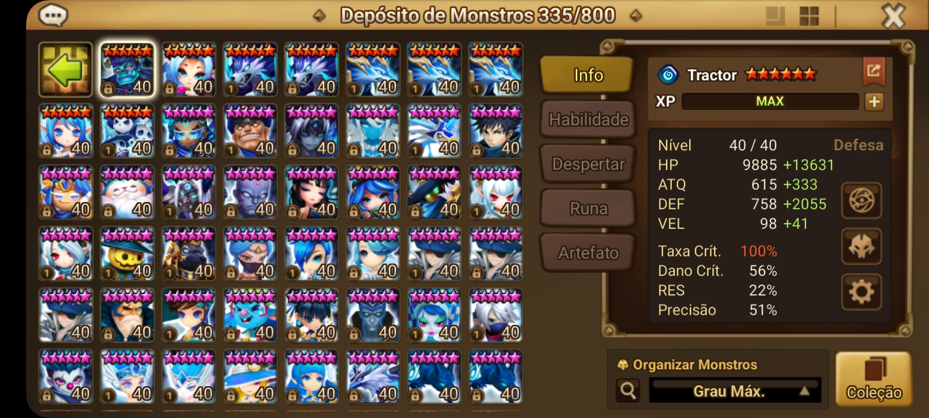Open the Artefato tab
929x418 pixels.
pos(588,253)
